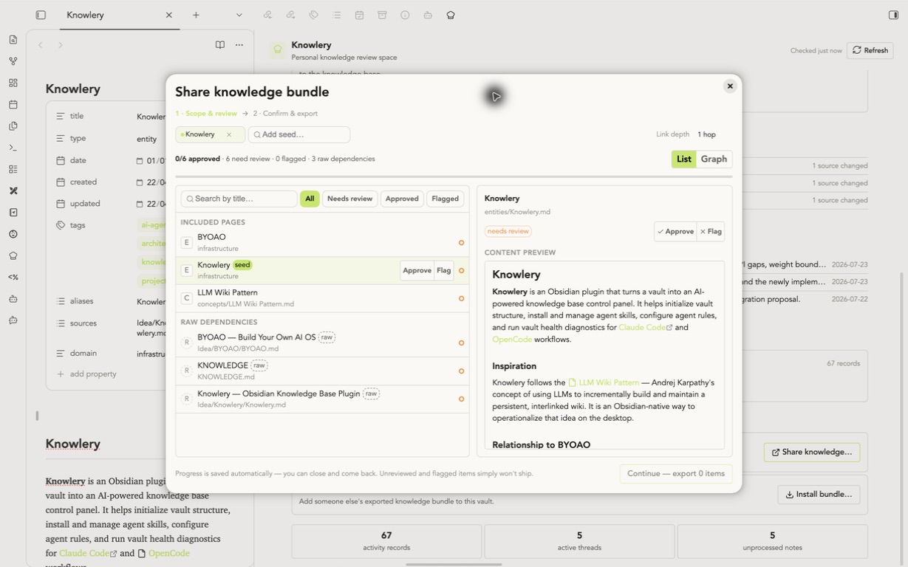Select the Approved filter
This screenshot has height=567, width=908.
tap(402, 199)
